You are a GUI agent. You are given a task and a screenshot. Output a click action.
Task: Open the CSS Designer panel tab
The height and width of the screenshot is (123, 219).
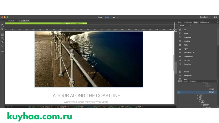[x=205, y=22]
